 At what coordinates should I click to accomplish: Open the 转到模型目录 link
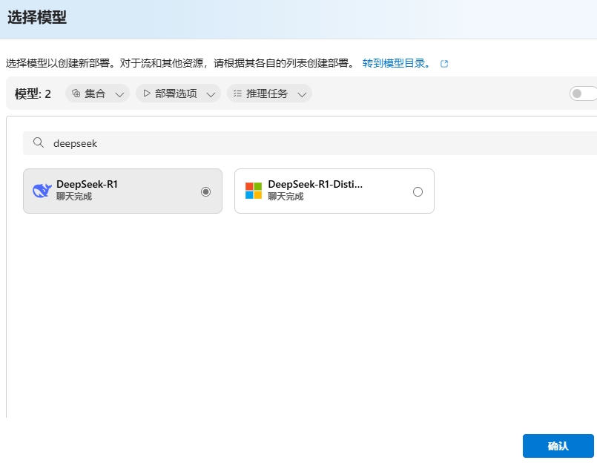[396, 63]
